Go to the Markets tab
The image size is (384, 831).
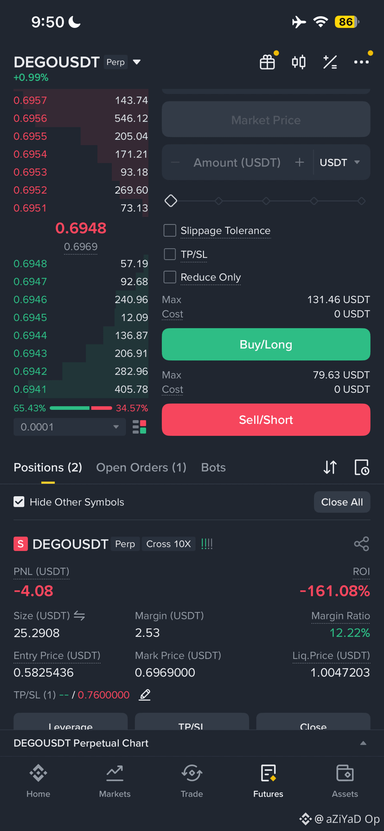click(x=115, y=781)
